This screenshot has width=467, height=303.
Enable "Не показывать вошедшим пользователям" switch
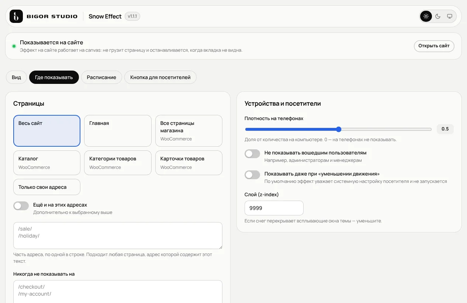(x=252, y=154)
